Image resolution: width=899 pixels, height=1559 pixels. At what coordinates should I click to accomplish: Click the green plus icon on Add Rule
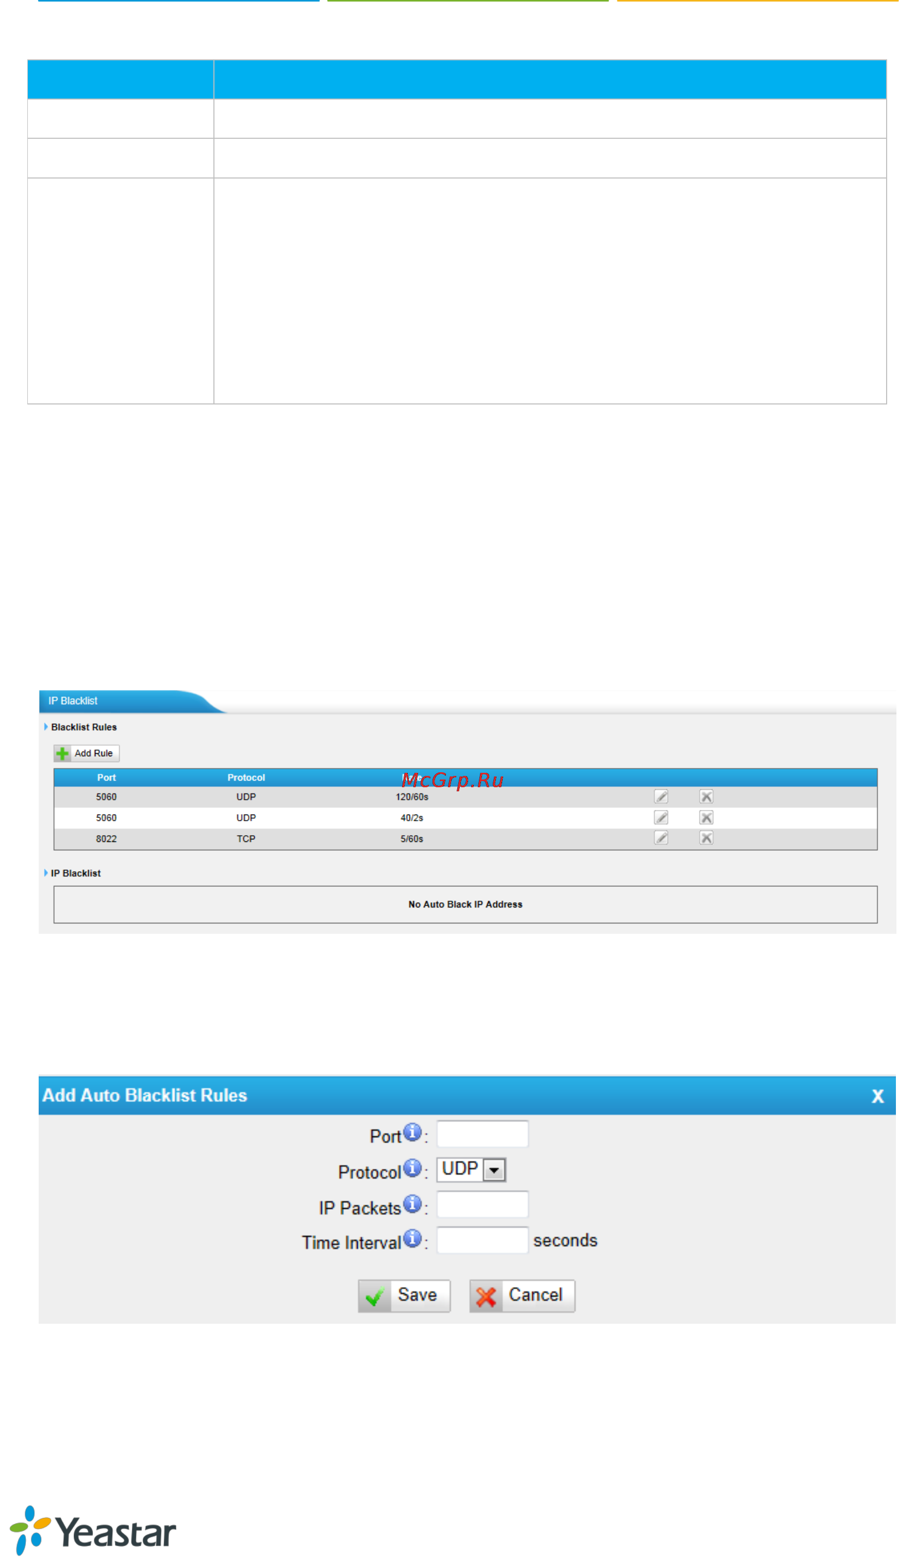[x=62, y=753]
